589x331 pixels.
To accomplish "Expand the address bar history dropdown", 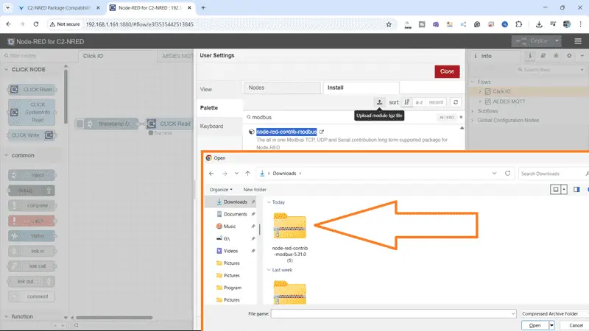I will click(x=494, y=174).
